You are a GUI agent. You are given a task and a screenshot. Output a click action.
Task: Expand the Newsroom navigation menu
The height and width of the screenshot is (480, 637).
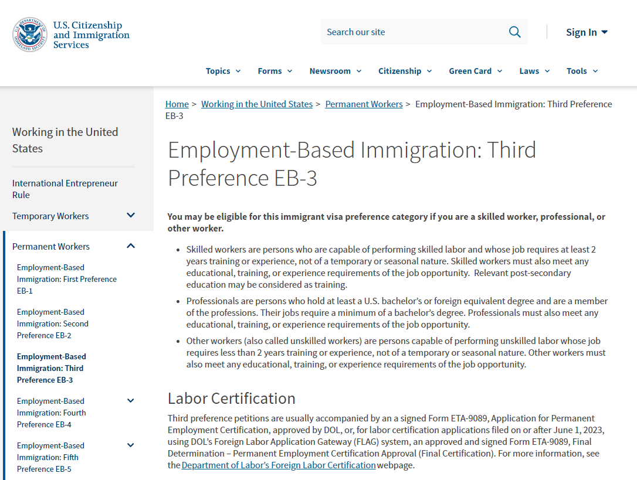tap(335, 71)
